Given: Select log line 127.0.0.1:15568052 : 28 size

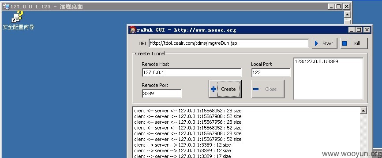Looking at the screenshot, I should pyautogui.click(x=188, y=111).
